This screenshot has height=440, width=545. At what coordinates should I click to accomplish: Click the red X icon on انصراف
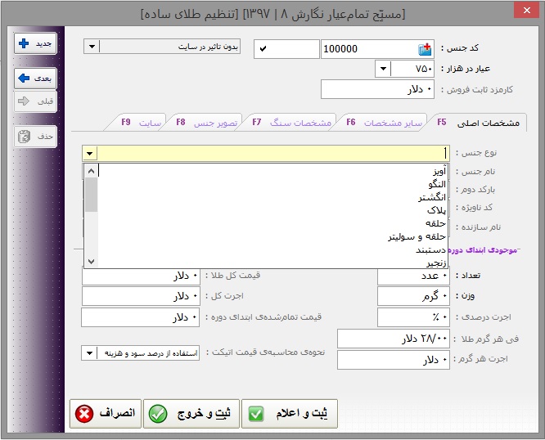click(84, 414)
